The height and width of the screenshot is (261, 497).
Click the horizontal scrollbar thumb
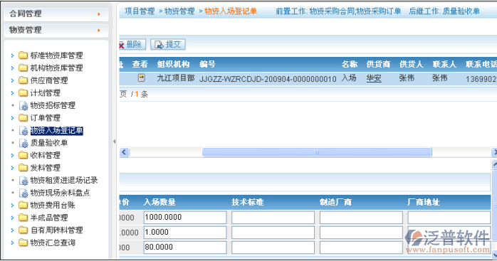[x=317, y=152]
